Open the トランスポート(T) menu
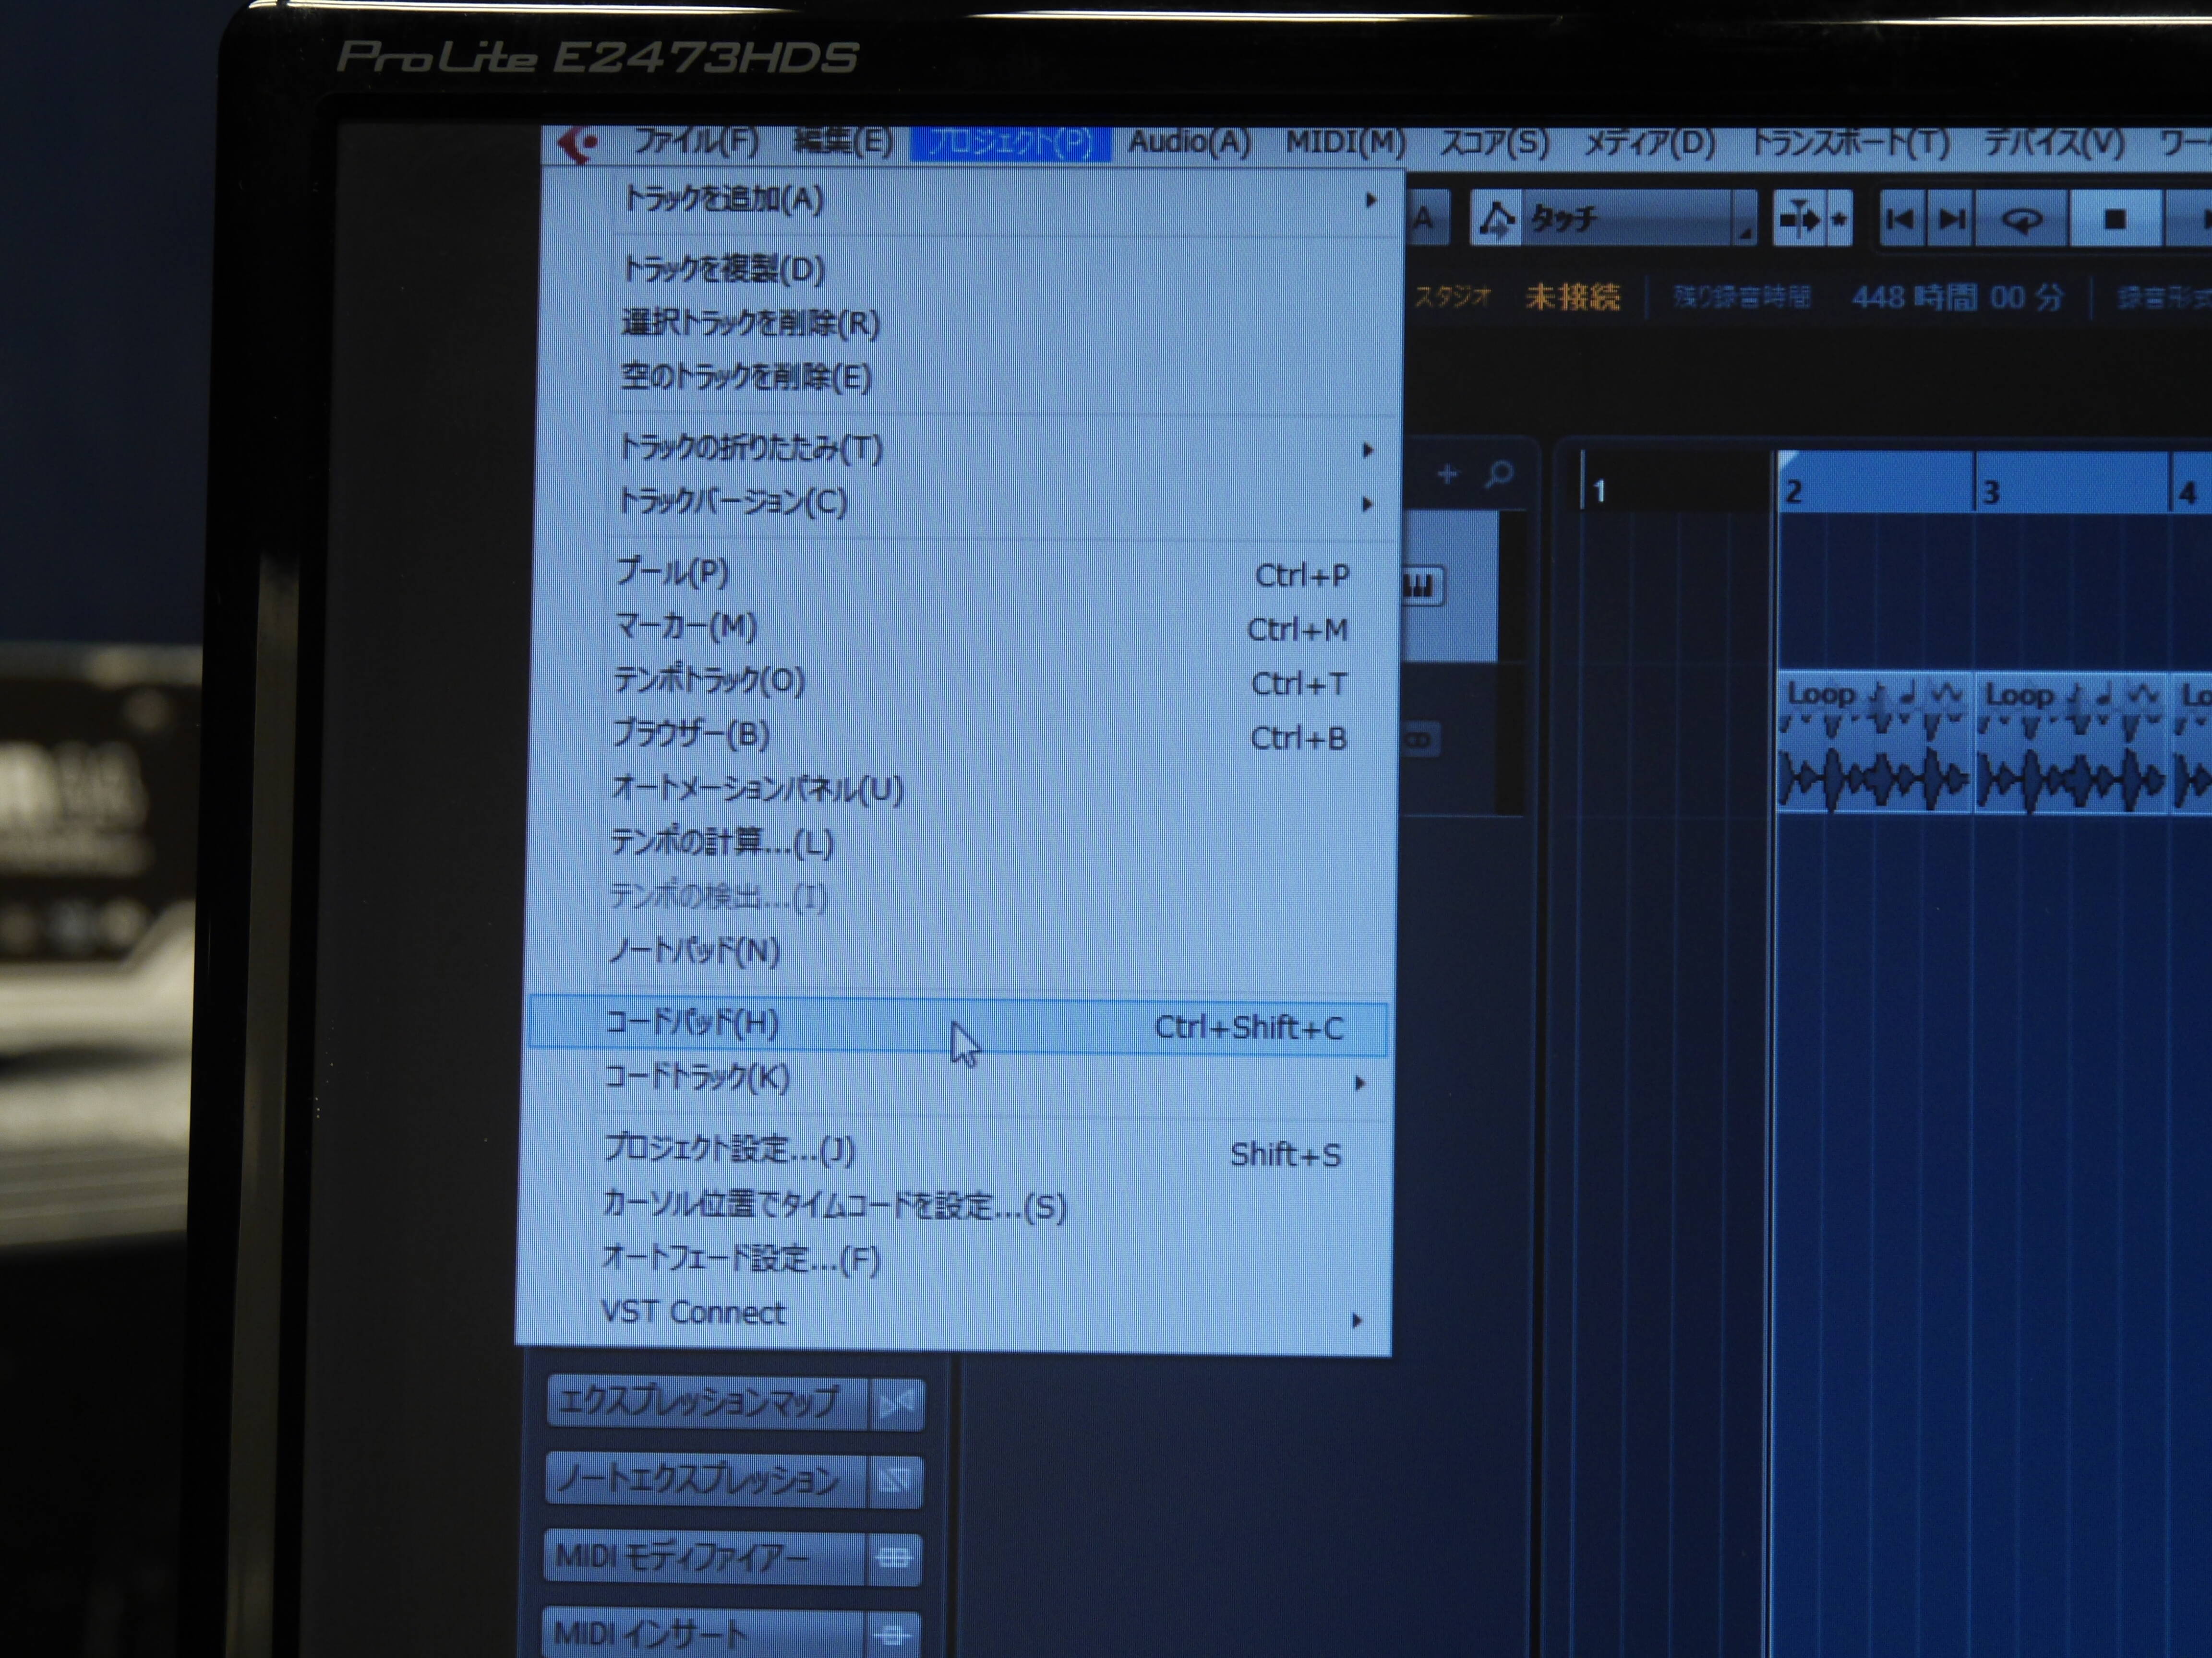 pos(1850,143)
